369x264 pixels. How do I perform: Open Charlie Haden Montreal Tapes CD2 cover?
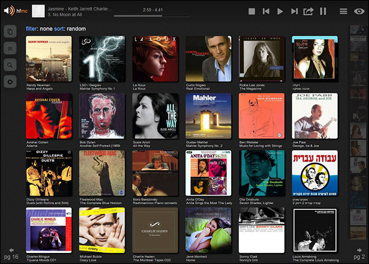[155, 230]
